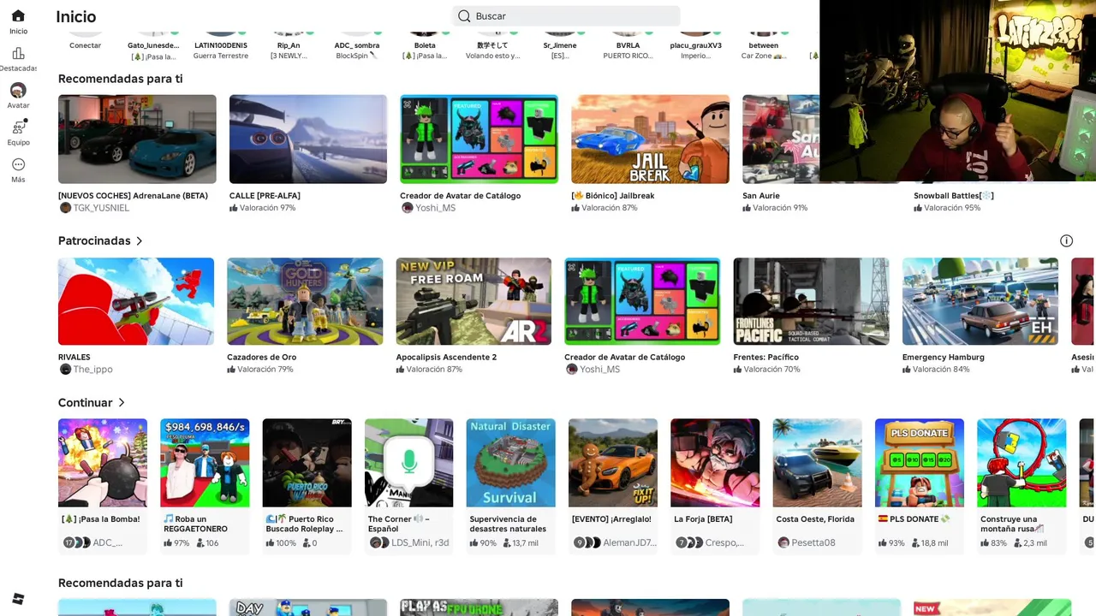Click LDS_Mini avatar icon under The Corner
1096x616 pixels.
(x=375, y=542)
